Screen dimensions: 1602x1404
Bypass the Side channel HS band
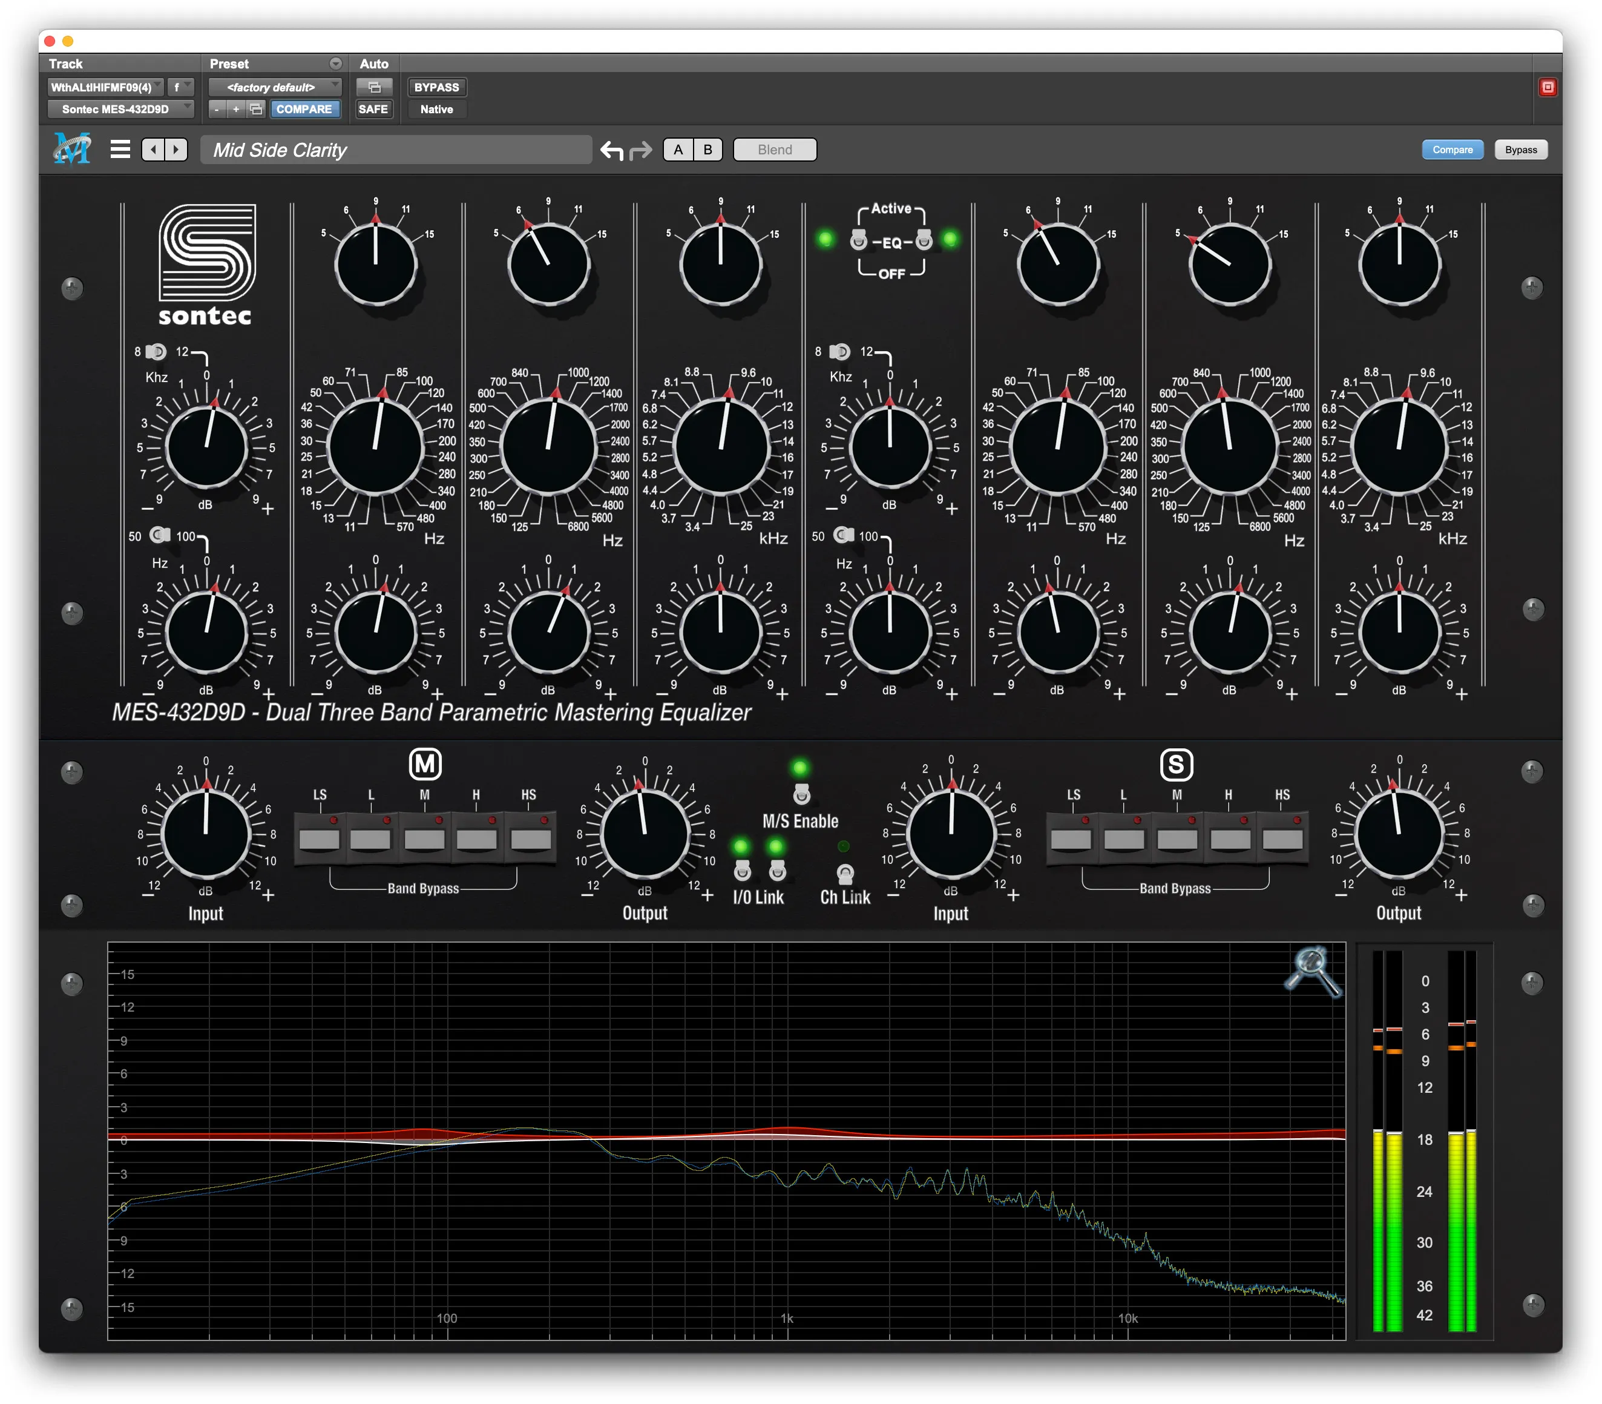[x=1282, y=839]
